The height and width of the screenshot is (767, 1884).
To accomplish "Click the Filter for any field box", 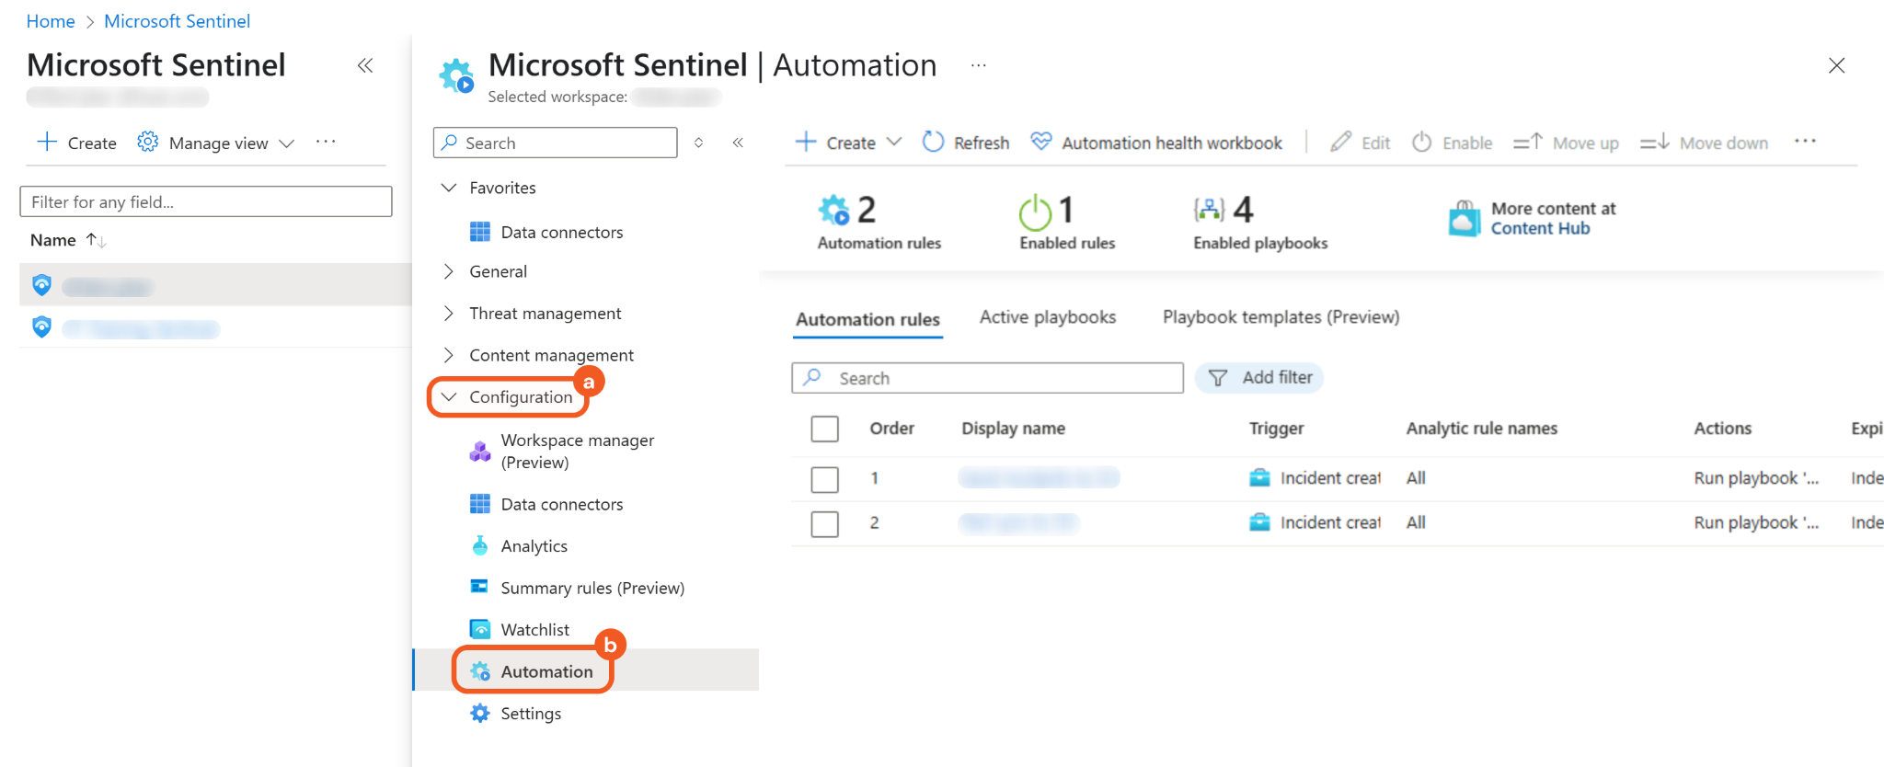I will 206,202.
